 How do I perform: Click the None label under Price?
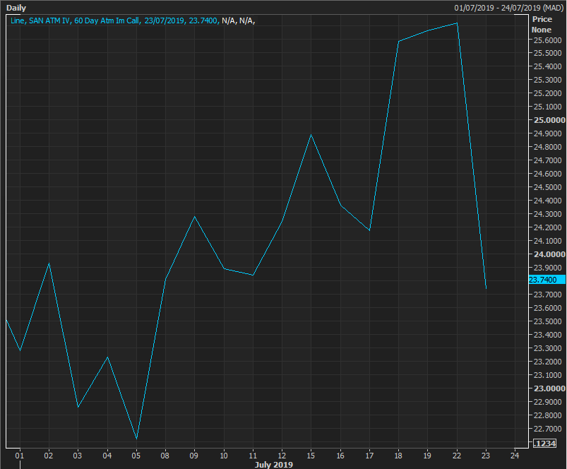[542, 30]
